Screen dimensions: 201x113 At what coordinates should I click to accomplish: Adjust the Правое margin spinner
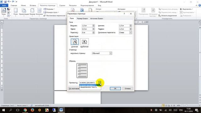coord(131,29)
